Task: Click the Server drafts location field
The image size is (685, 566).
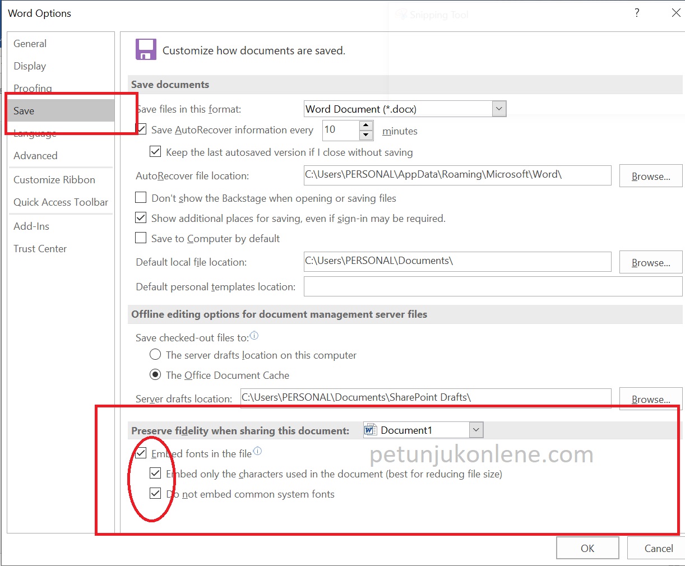Action: [426, 398]
